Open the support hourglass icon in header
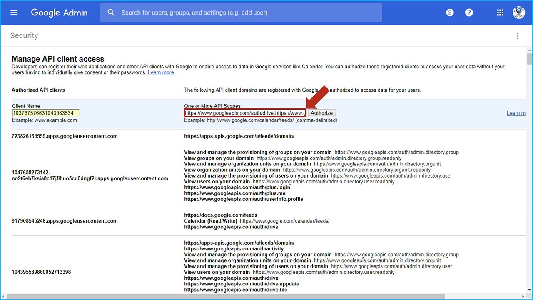 click(450, 12)
